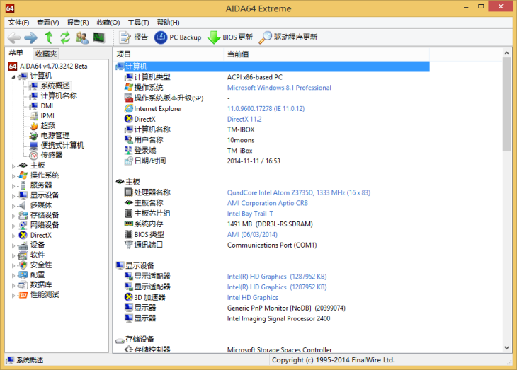
Task: Switch to the 收藏夹 tab
Action: coord(46,53)
